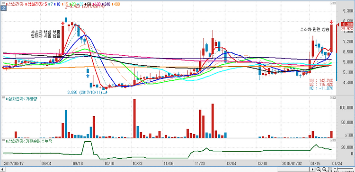Open volume panel dropdown menu icon
The height and width of the screenshot is (172, 355).
[x=331, y=98]
